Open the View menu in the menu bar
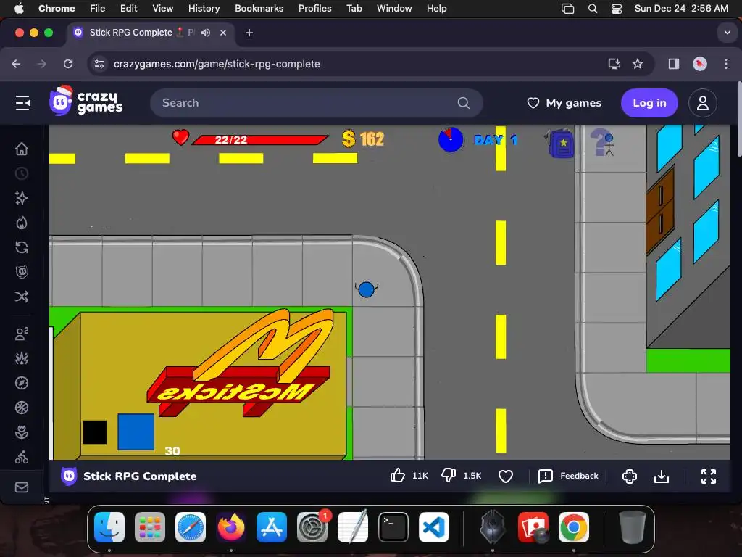 163,8
